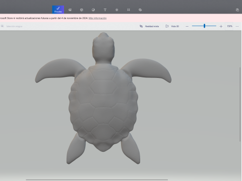Image resolution: width=242 pixels, height=181 pixels.
Task: Open the Canvas crop tool tab
Action: [x=129, y=10]
